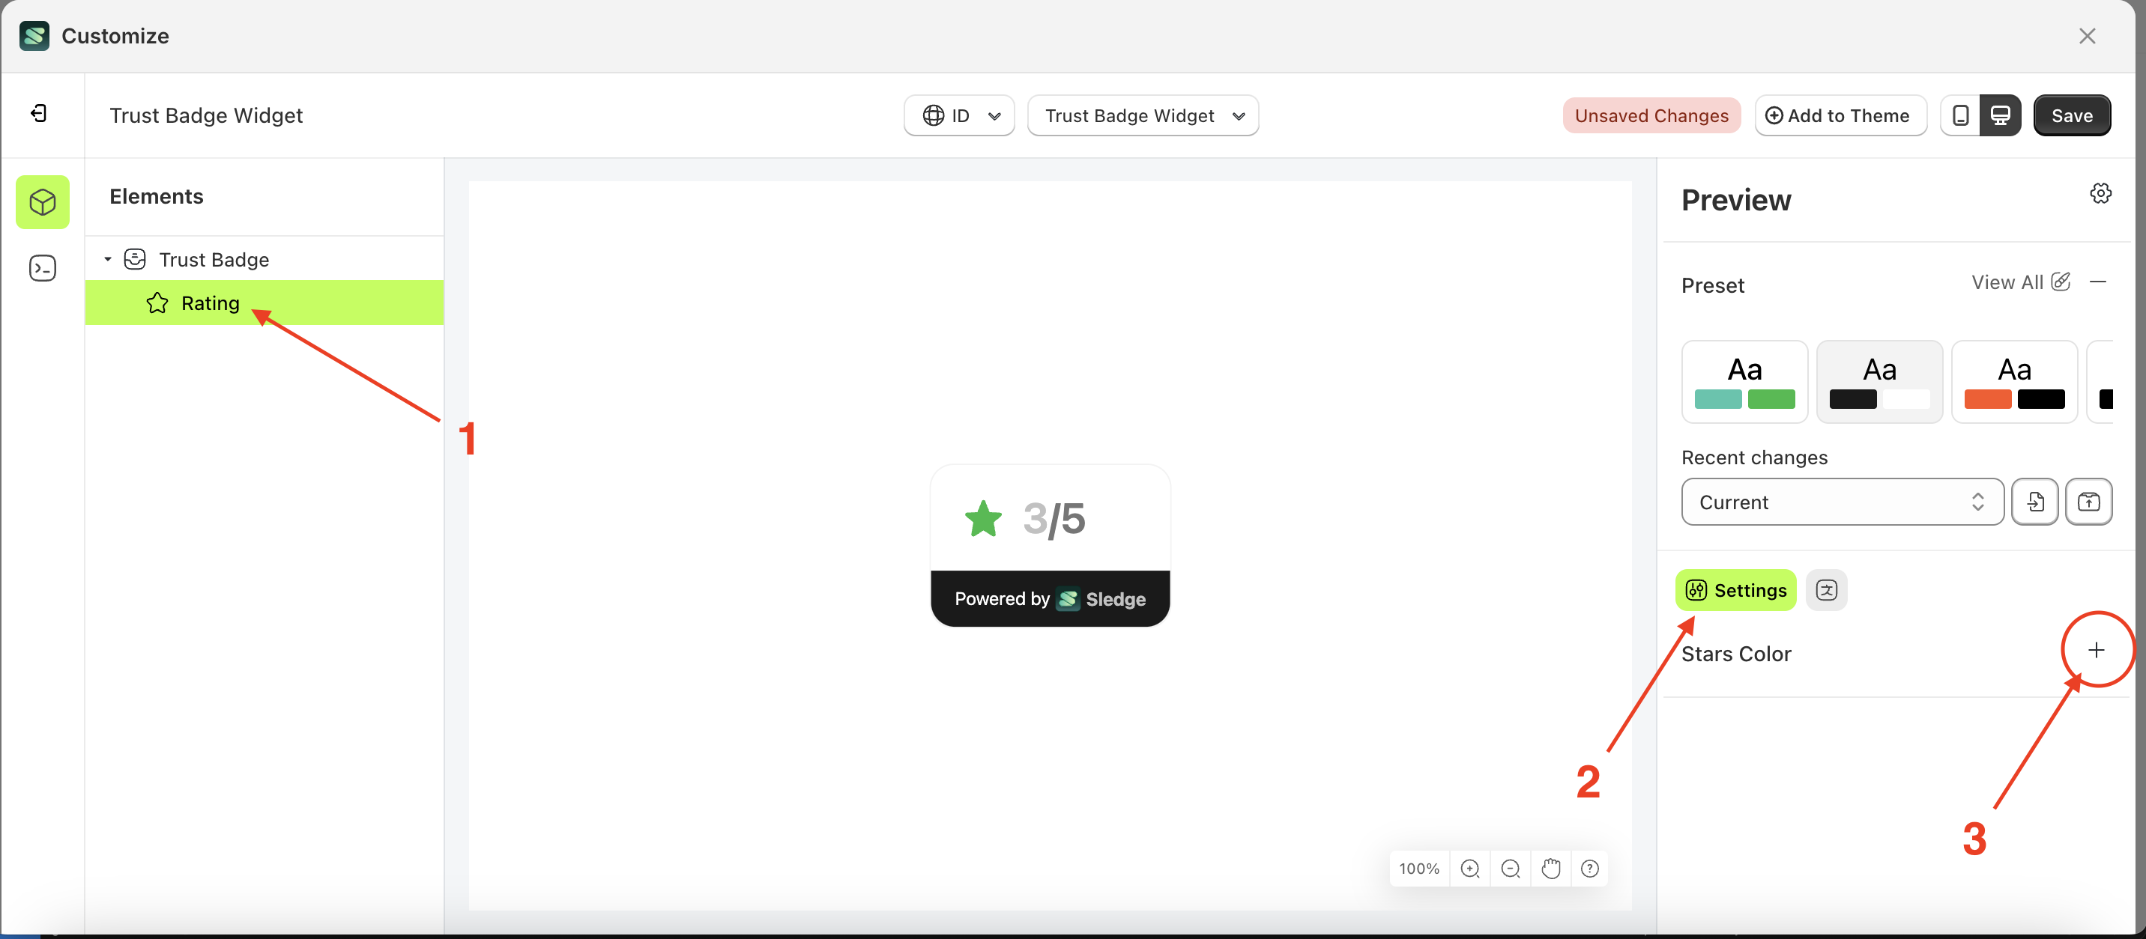Collapse the Trust Badge tree item

(106, 259)
